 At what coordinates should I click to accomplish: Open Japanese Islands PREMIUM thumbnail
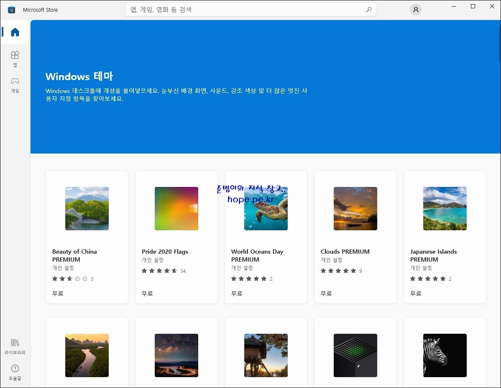tap(445, 209)
